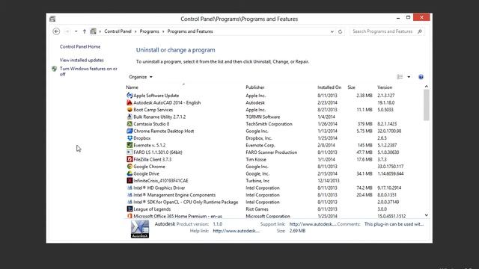
Task: Click the Camtasia Studio 8 icon
Action: point(129,124)
